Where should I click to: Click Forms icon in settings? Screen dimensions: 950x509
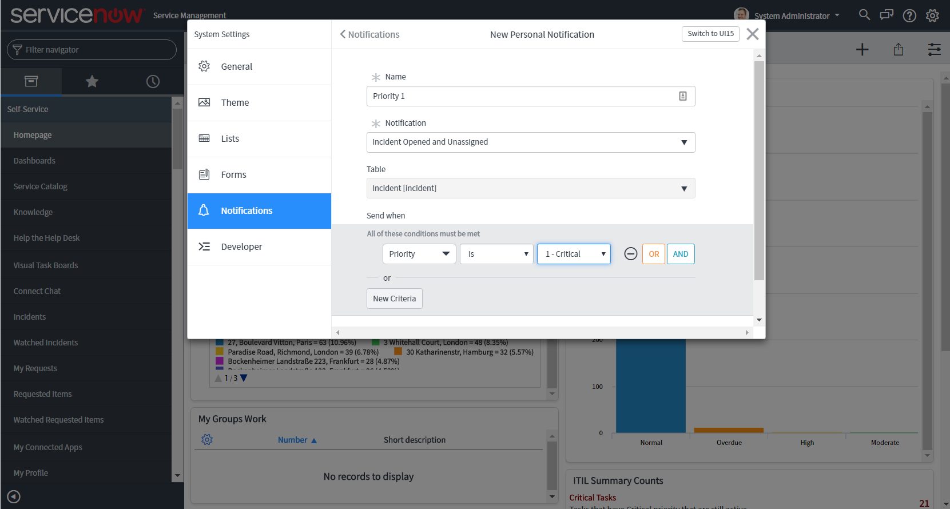tap(204, 174)
